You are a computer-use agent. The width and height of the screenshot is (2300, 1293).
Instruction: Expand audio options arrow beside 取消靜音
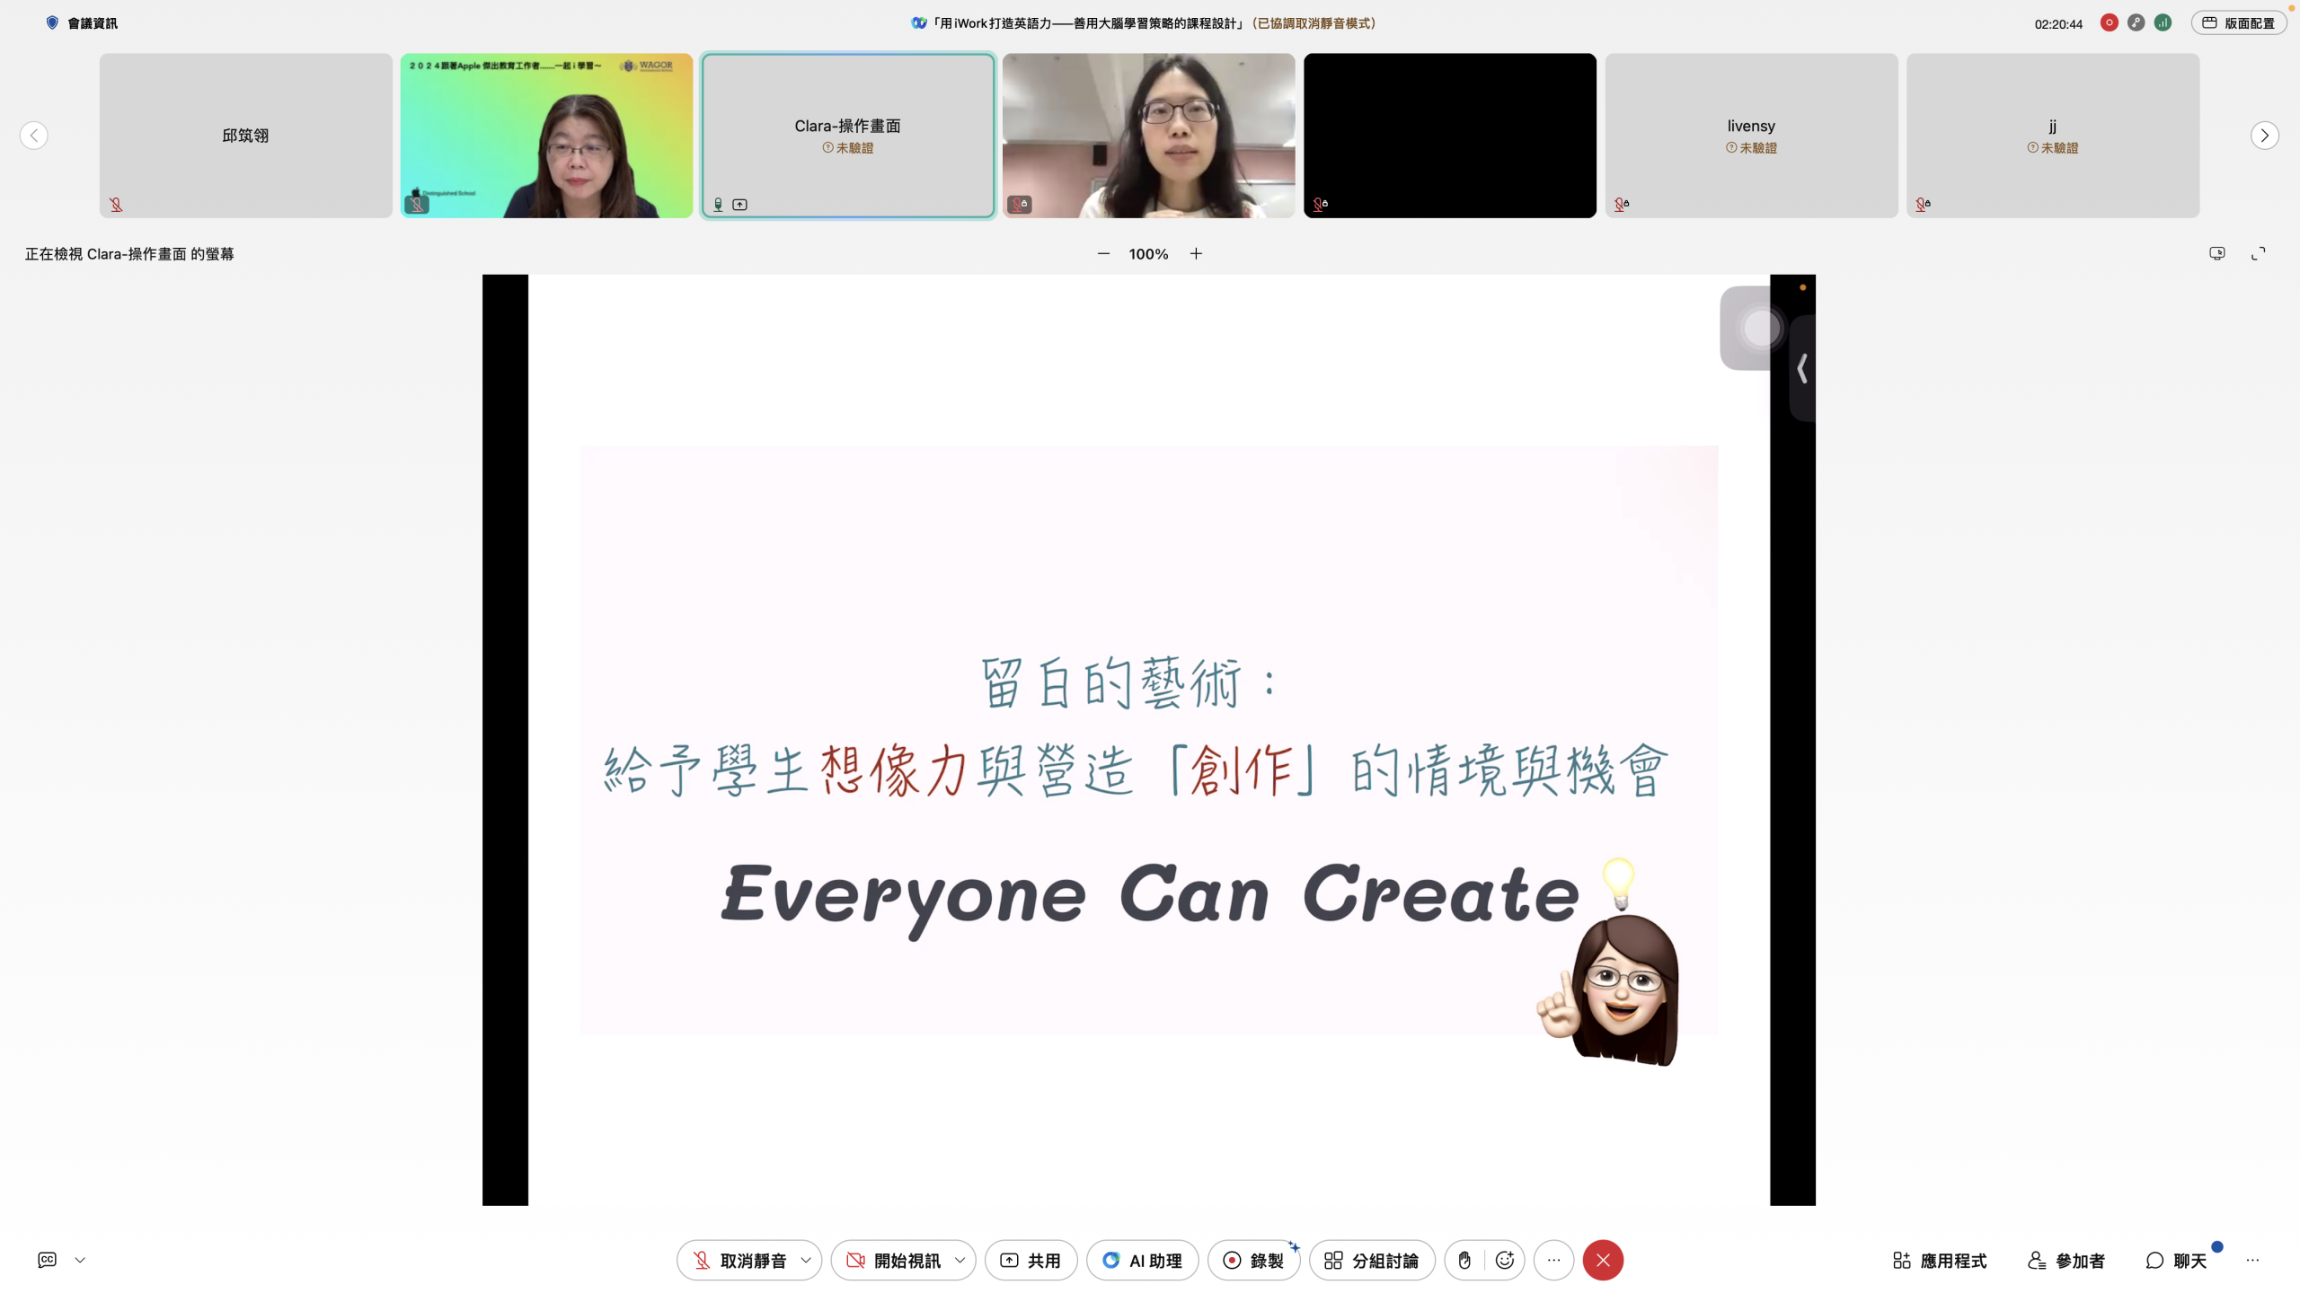click(806, 1260)
